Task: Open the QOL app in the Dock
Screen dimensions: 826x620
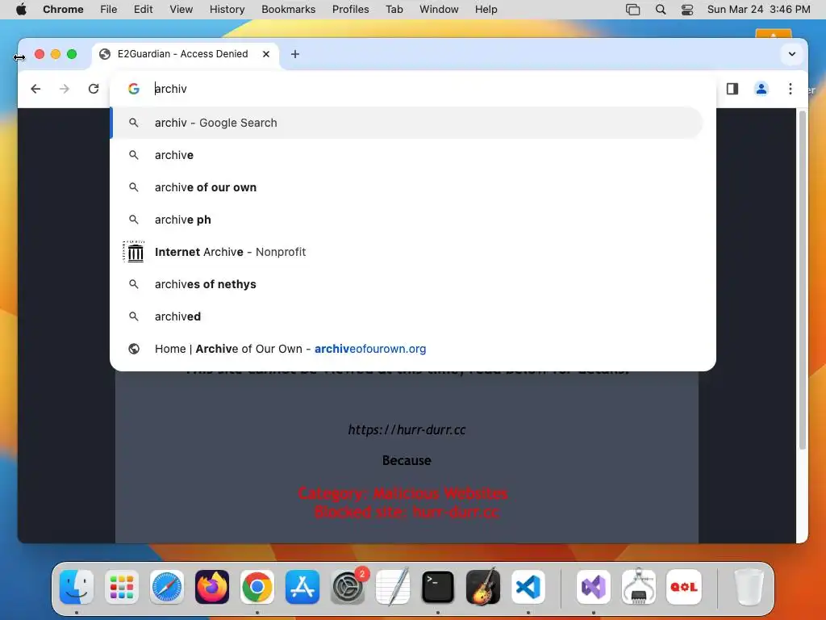Action: [684, 587]
